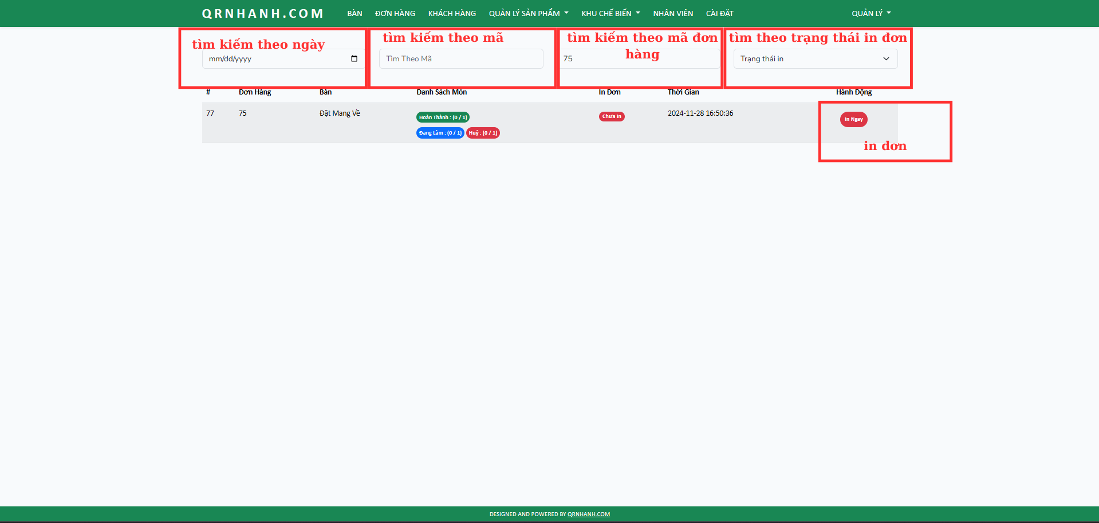Image resolution: width=1099 pixels, height=523 pixels.
Task: Open the Trạng thái in dropdown
Action: click(816, 58)
